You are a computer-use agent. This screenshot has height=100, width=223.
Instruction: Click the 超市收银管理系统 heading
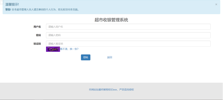(x=111, y=20)
